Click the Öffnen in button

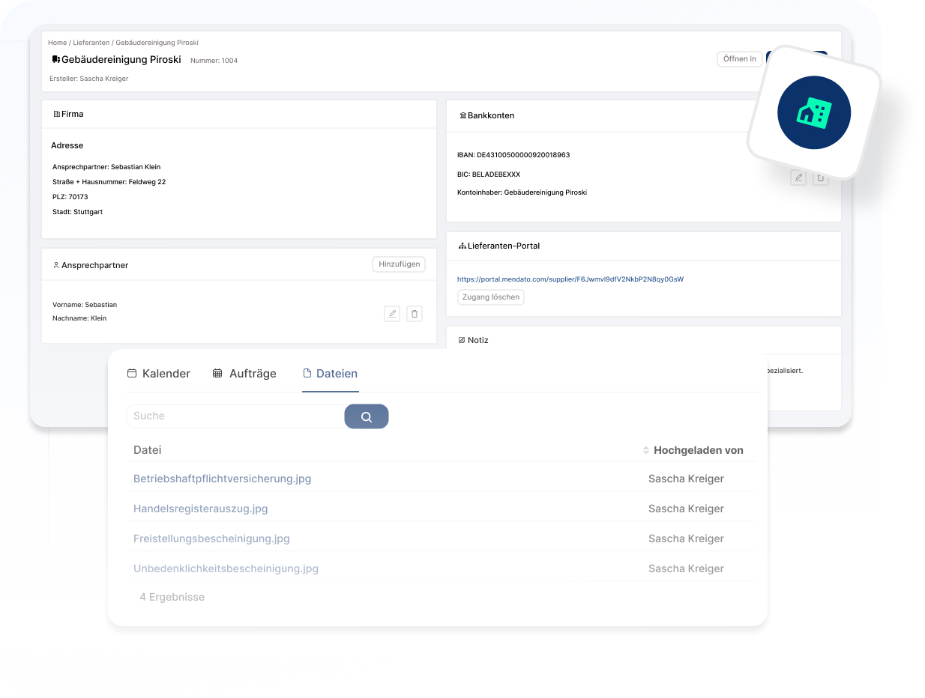click(x=740, y=59)
